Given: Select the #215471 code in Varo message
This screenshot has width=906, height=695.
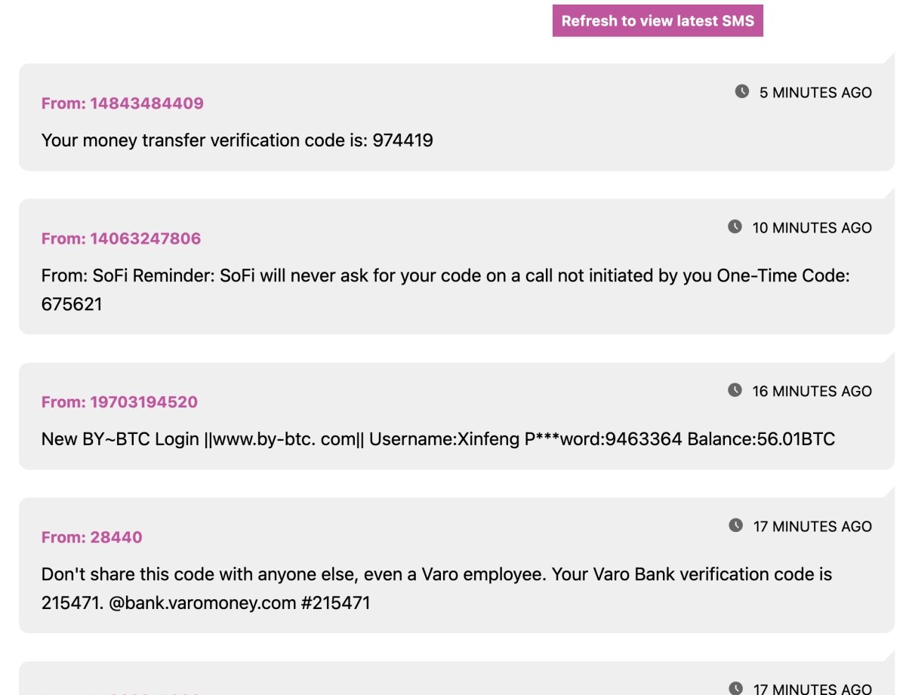Looking at the screenshot, I should click(x=336, y=604).
